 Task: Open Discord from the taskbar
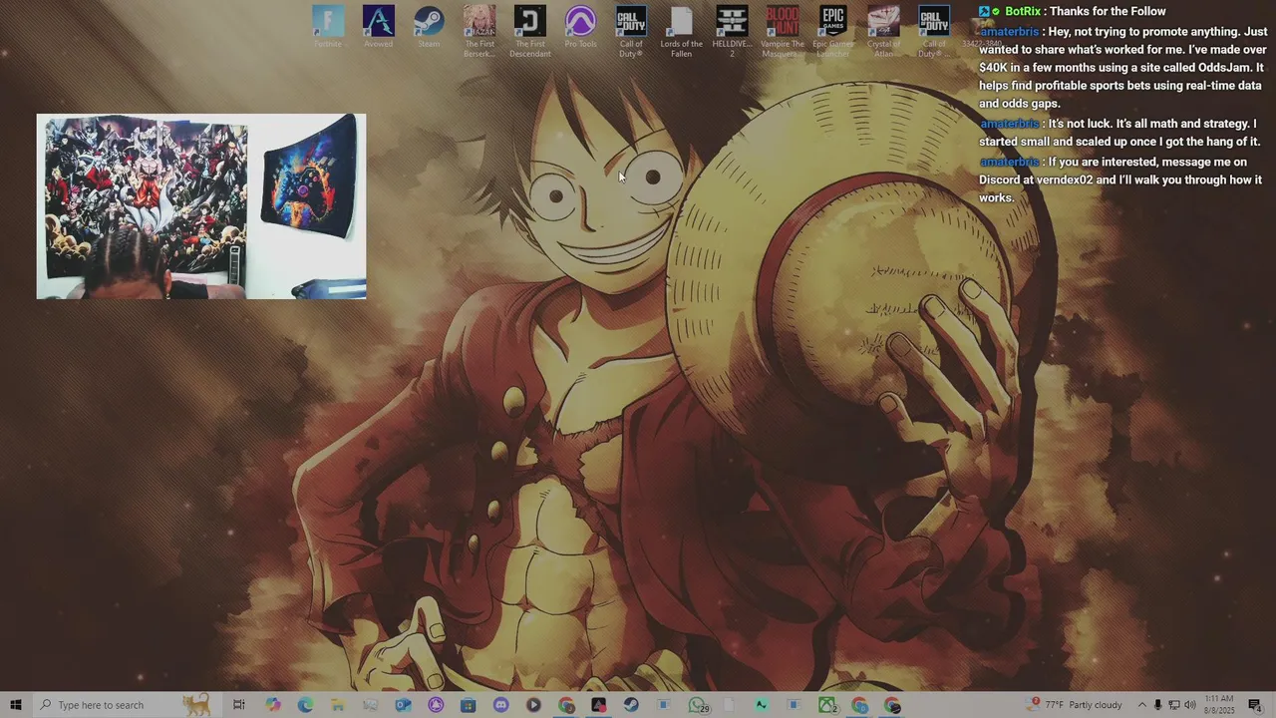click(x=500, y=705)
